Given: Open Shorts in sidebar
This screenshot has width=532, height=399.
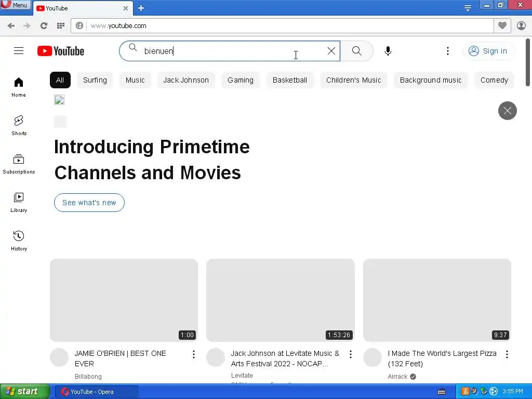Looking at the screenshot, I should (19, 126).
